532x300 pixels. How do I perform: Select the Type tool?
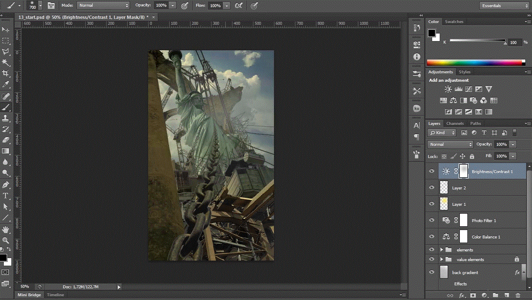pyautogui.click(x=6, y=196)
